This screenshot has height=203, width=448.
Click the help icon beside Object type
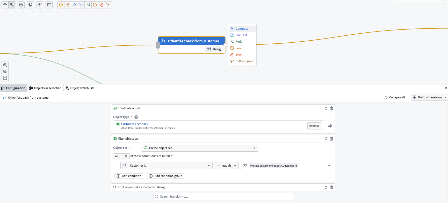pos(136,117)
